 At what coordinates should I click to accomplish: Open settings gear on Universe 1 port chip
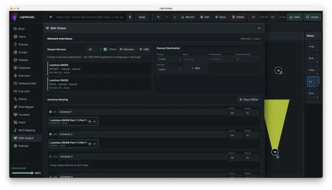coord(90,121)
